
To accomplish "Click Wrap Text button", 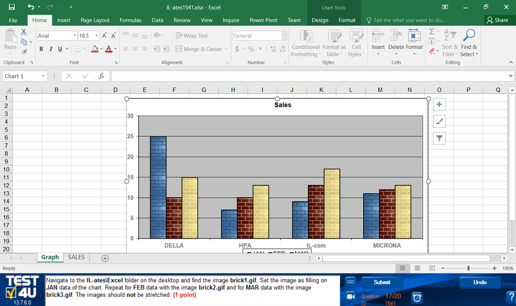I will click(192, 35).
